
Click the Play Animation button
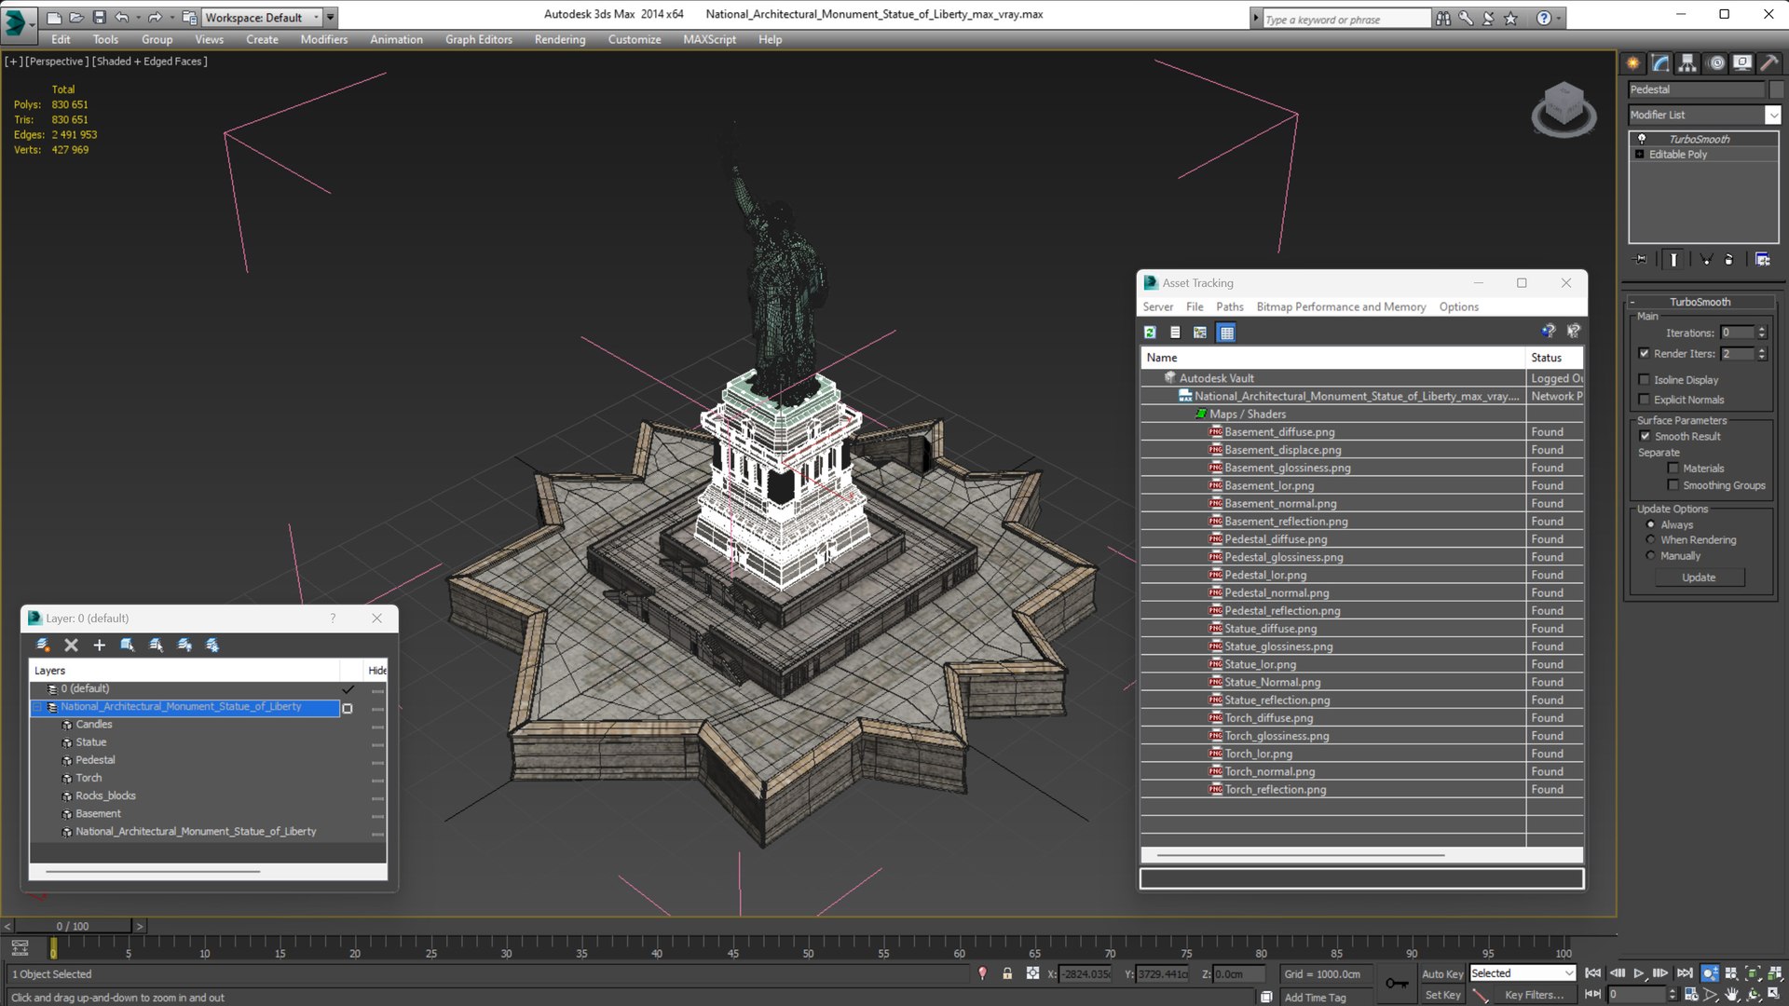point(1639,973)
